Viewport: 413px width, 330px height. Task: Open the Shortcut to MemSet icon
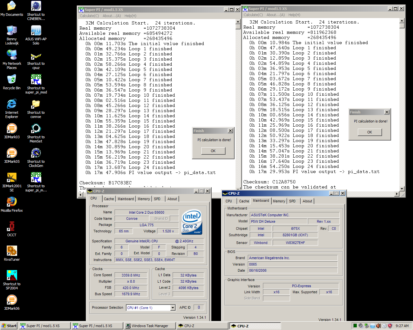point(36,129)
